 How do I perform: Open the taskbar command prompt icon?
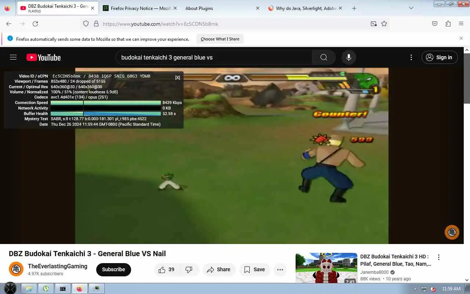[63, 288]
